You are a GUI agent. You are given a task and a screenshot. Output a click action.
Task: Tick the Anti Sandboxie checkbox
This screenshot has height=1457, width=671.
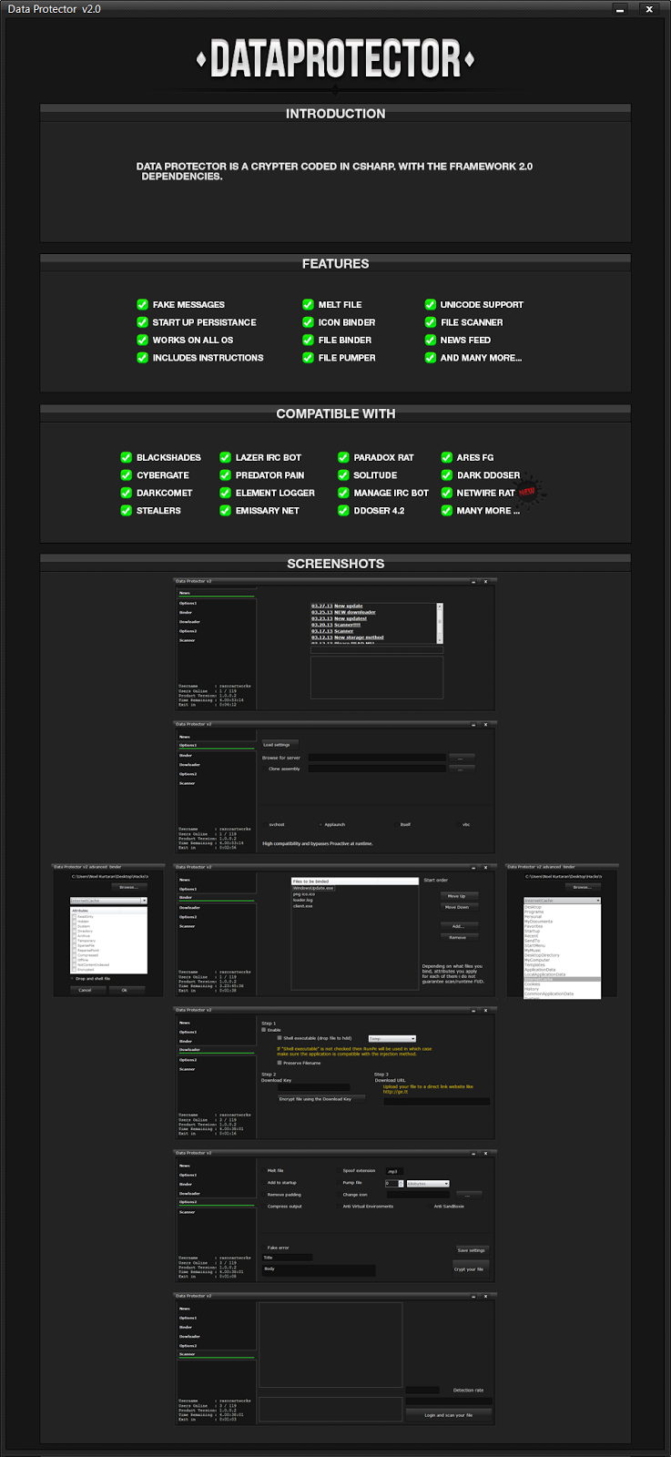(430, 1207)
